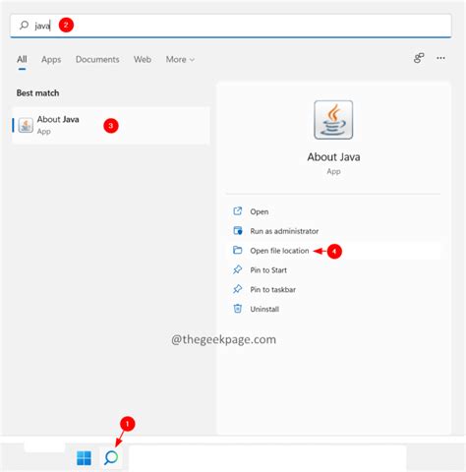This screenshot has width=466, height=472.
Task: Click the small Java icon beside About Java
Action: coord(26,125)
